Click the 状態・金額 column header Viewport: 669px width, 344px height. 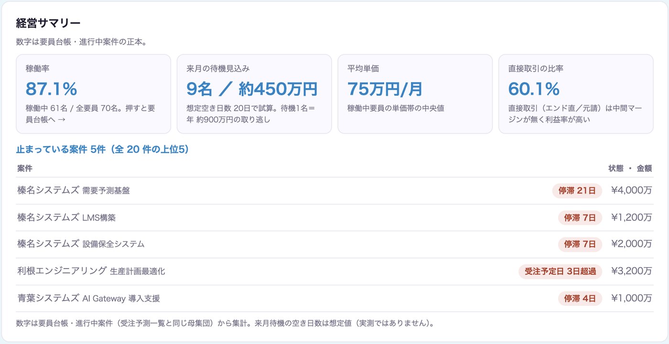[630, 168]
